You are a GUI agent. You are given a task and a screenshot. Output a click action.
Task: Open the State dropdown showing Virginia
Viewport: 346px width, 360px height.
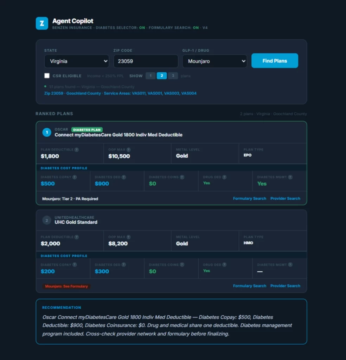(x=77, y=61)
